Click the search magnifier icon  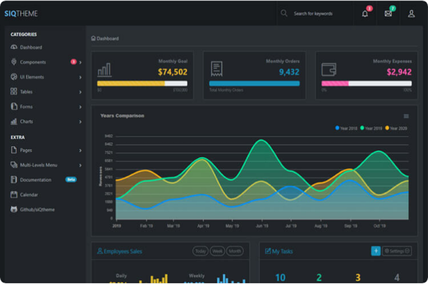[x=284, y=13]
